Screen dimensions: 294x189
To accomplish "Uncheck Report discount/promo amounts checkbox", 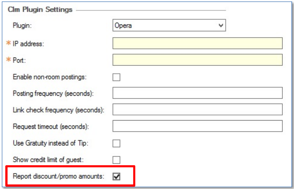I will point(116,176).
